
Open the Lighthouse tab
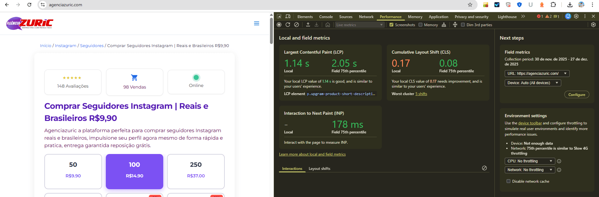[507, 17]
